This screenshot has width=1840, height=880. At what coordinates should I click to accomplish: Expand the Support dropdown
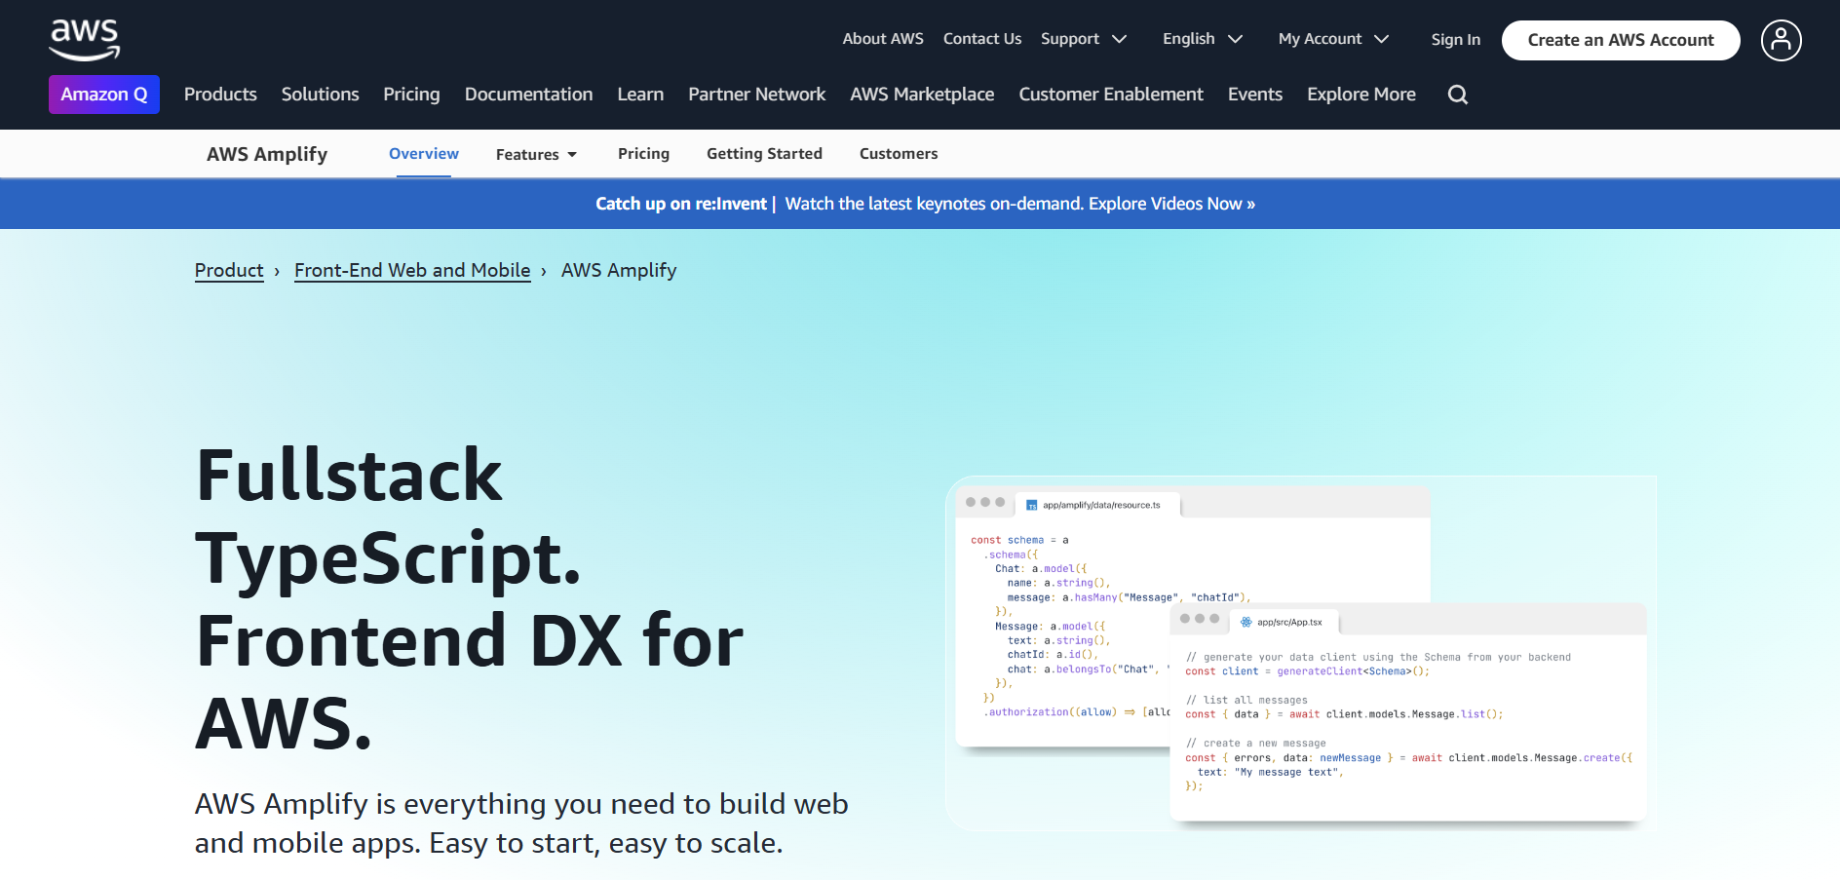pos(1084,39)
